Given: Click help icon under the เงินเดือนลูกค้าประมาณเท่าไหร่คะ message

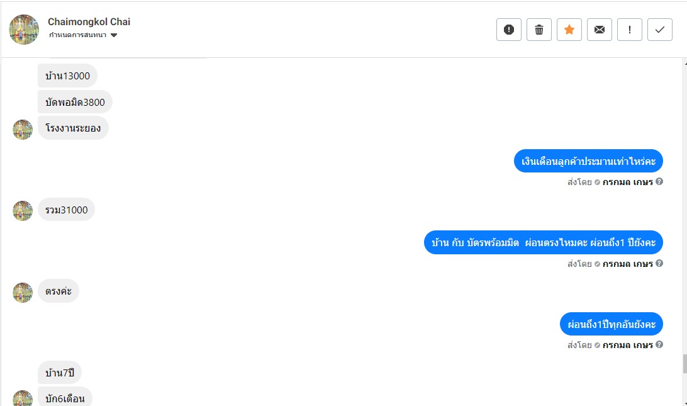Looking at the screenshot, I should pos(659,182).
